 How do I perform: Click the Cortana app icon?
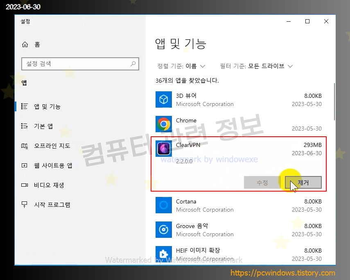coord(164,205)
